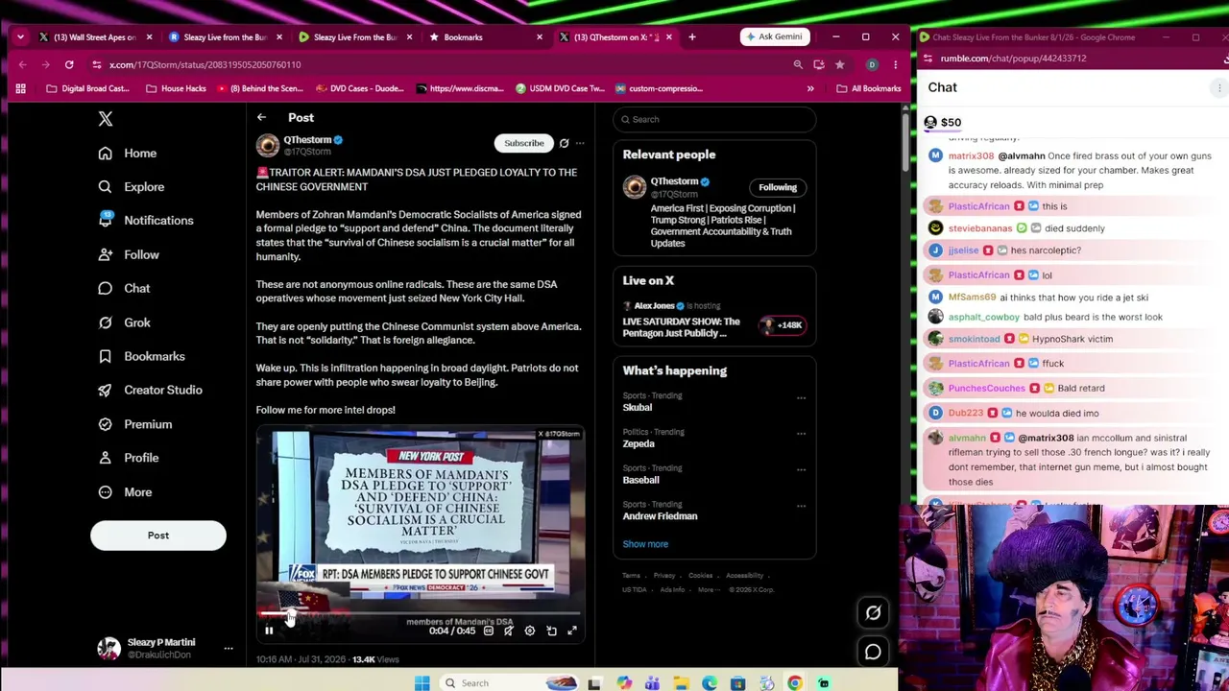Open options for Baseball trend

(801, 470)
